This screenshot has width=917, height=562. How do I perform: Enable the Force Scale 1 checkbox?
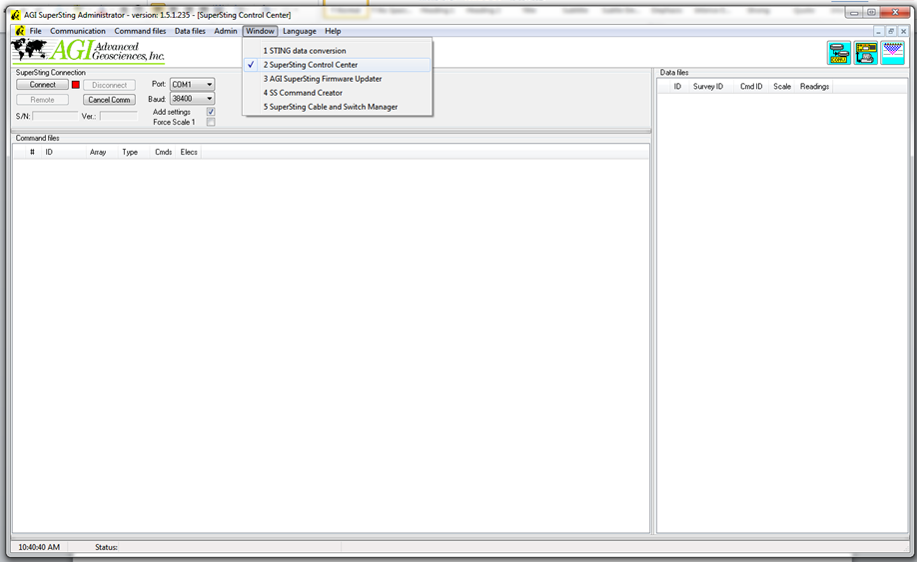pyautogui.click(x=211, y=122)
